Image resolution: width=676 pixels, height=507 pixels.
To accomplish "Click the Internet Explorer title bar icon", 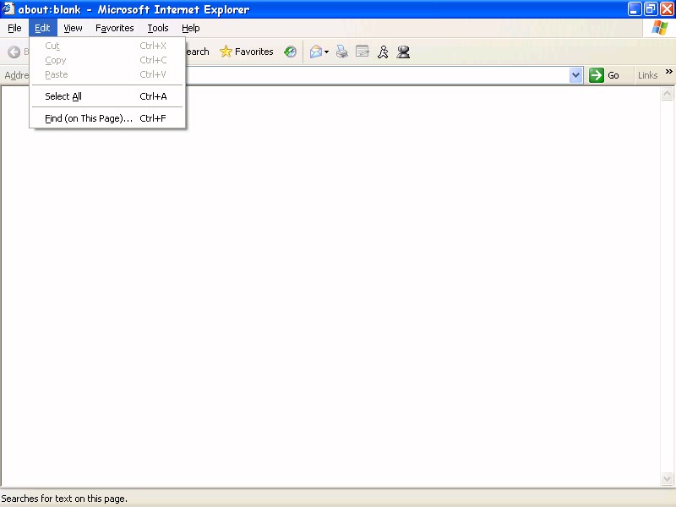I will pos(8,8).
